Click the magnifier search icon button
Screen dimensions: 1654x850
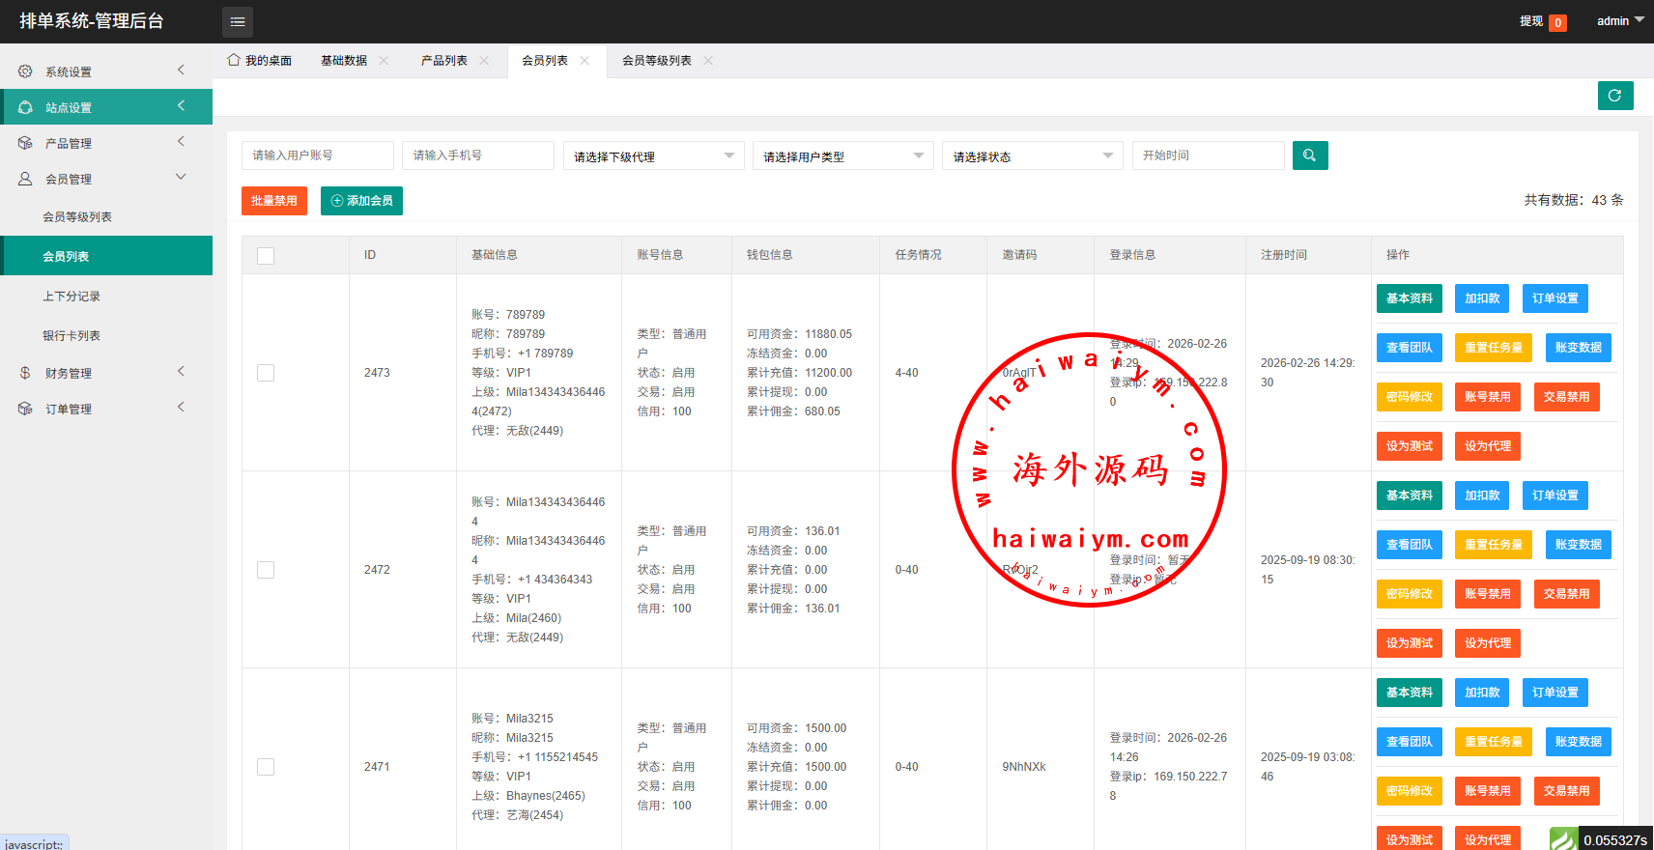1309,156
